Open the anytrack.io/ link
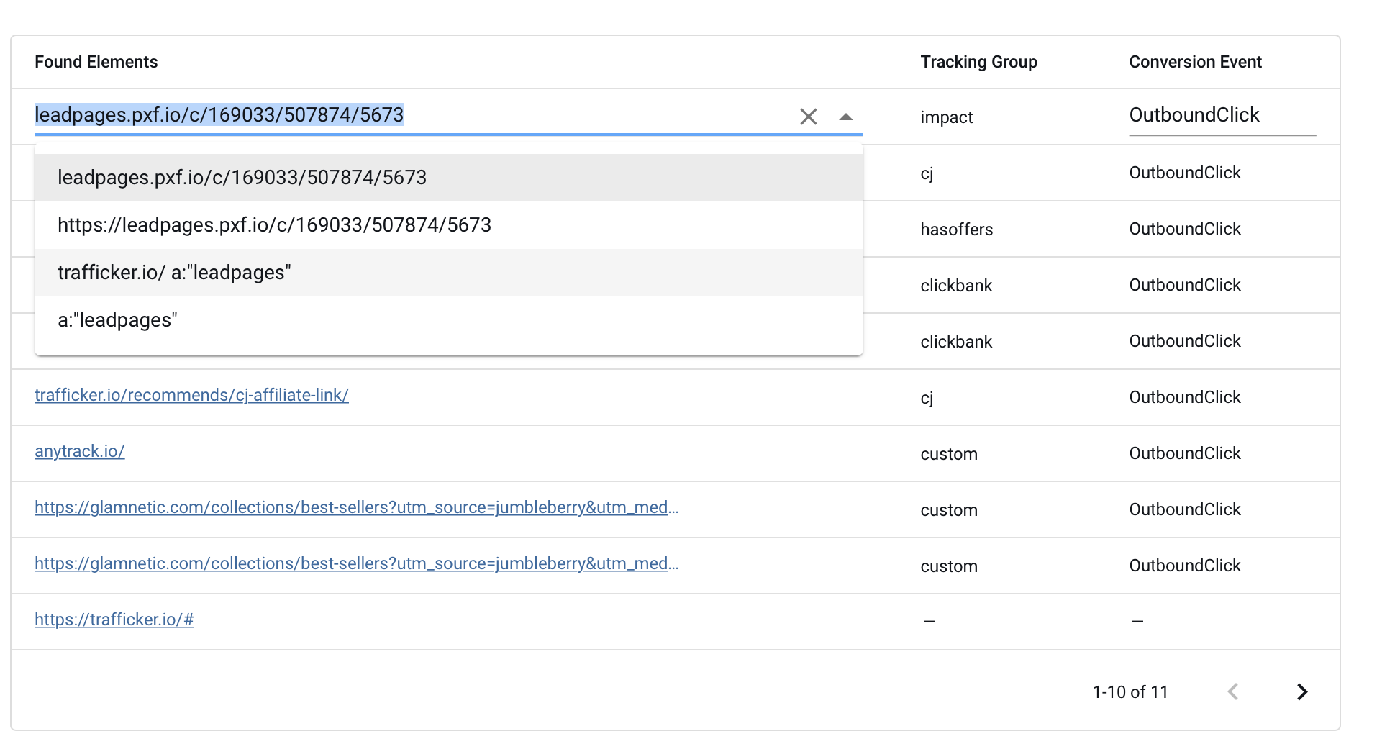Viewport: 1377px width, 744px height. 80,451
